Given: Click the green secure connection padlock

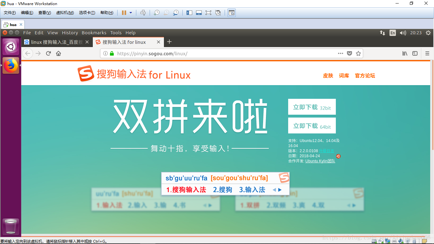Looking at the screenshot, I should pyautogui.click(x=112, y=53).
